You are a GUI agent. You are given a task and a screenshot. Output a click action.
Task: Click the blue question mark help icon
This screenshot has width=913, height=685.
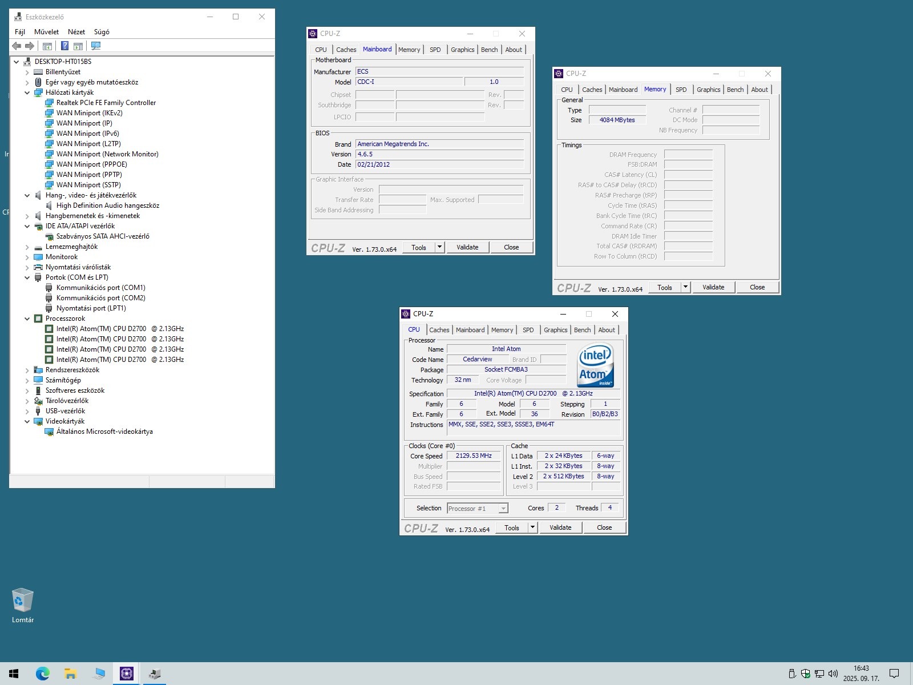click(64, 46)
